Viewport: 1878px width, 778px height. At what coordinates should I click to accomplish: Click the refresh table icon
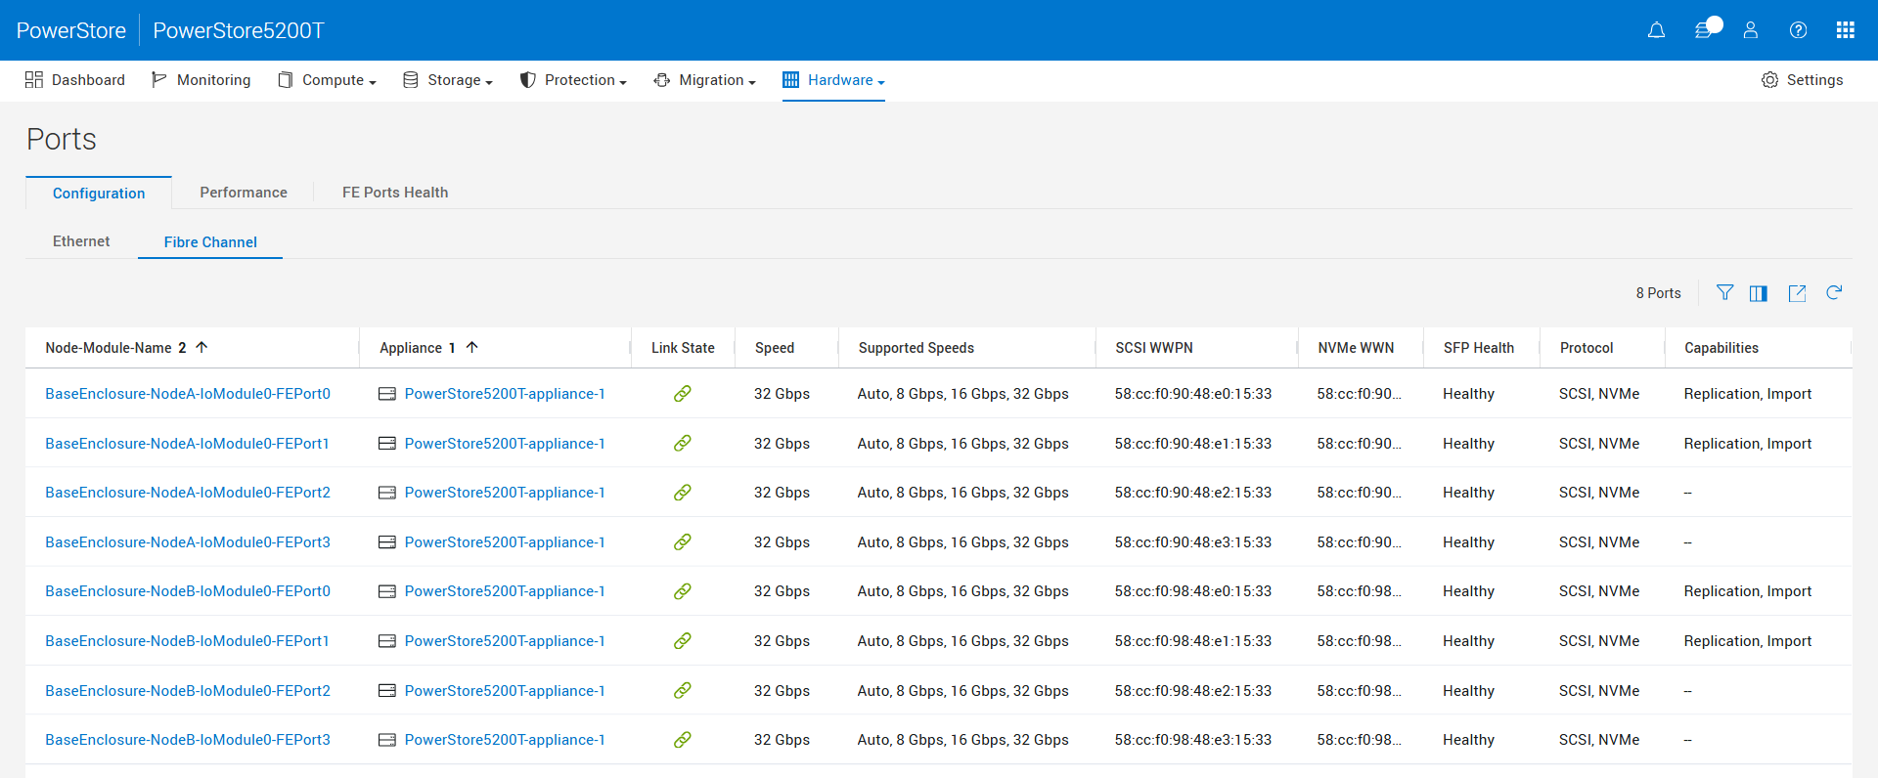tap(1834, 292)
